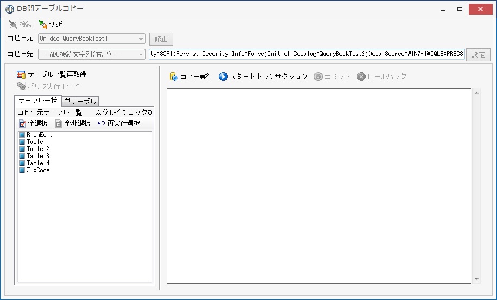Toggle the Table_1 checkbox
Screen dimensions: 497x300
(22, 142)
